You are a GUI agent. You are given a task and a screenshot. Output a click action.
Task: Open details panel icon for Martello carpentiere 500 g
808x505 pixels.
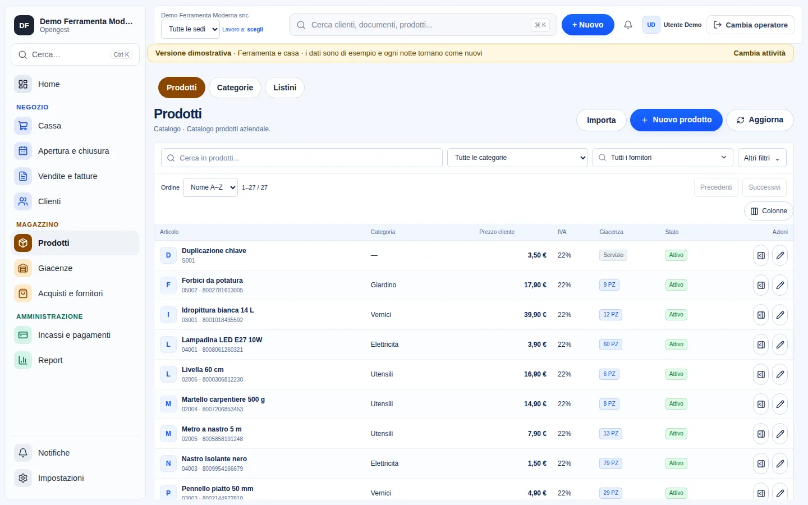pyautogui.click(x=761, y=404)
